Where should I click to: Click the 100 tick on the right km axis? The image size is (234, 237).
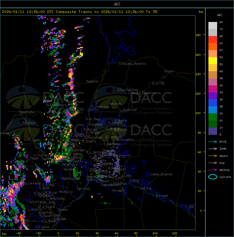click(198, 113)
